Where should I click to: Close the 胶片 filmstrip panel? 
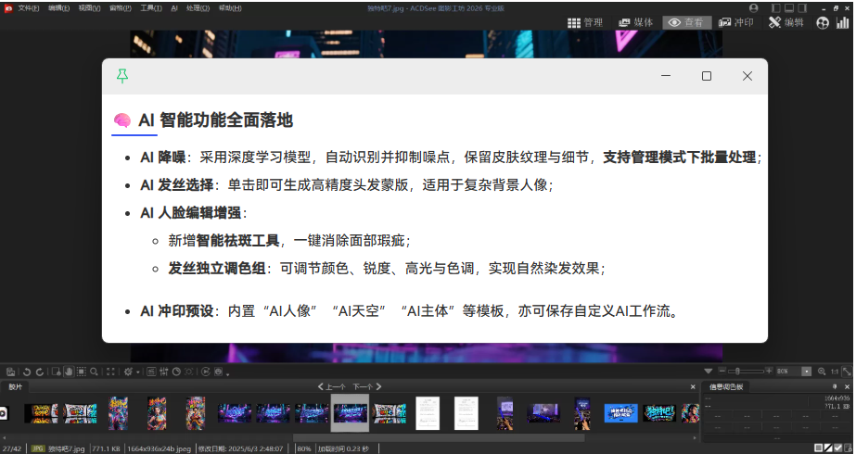693,387
